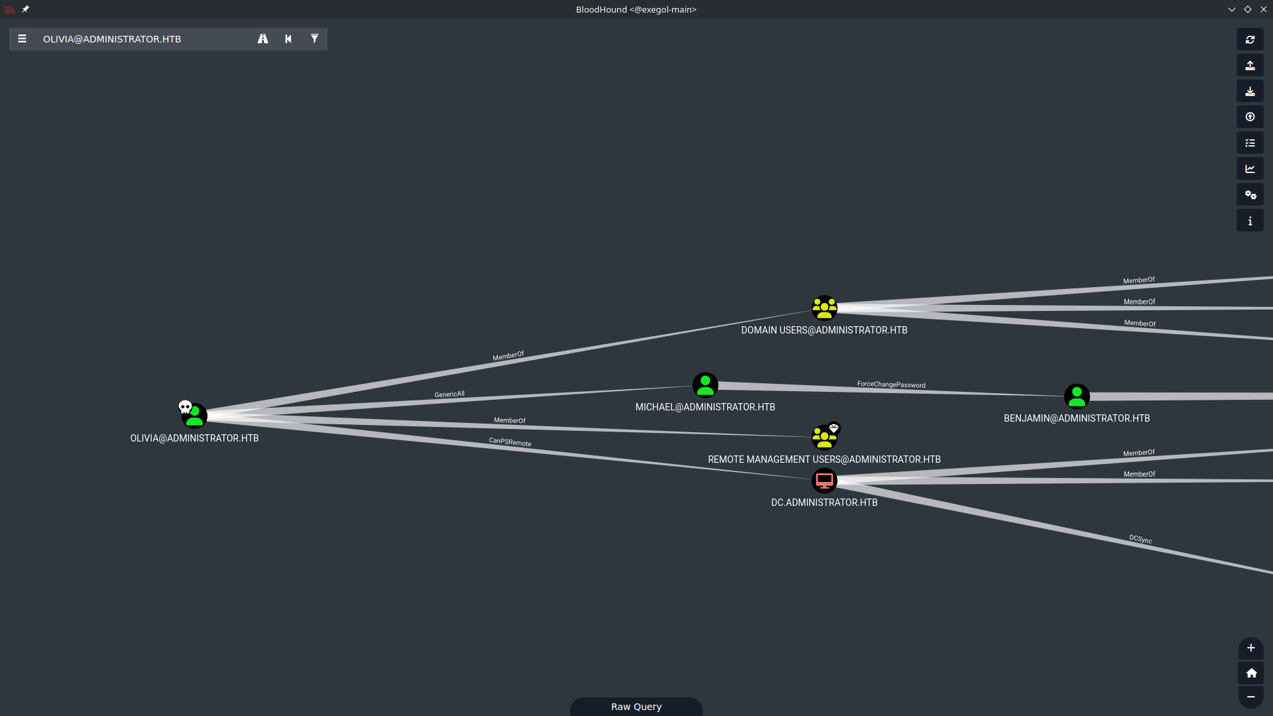Reset view with the home button
1273x716 pixels.
coord(1251,673)
